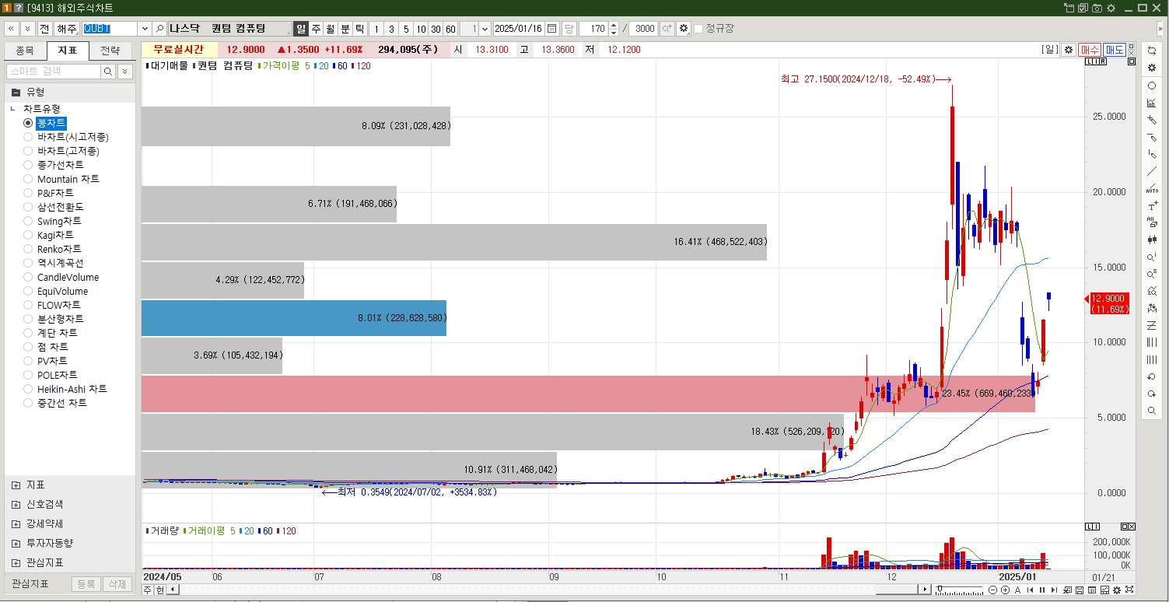Jump to last bar with skip-forward icon

[1055, 590]
